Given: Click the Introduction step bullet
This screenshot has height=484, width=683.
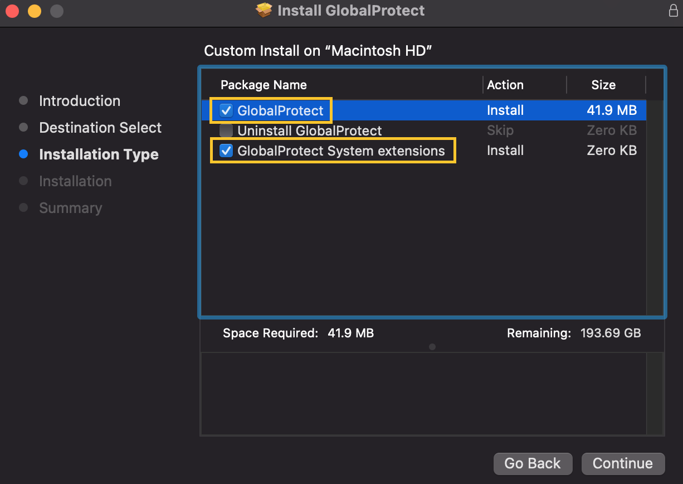Looking at the screenshot, I should (23, 101).
